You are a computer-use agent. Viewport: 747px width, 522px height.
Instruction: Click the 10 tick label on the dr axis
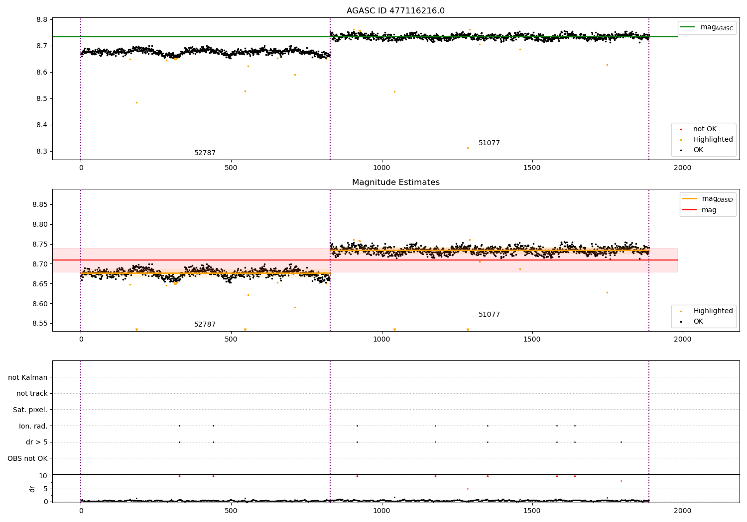pos(43,476)
